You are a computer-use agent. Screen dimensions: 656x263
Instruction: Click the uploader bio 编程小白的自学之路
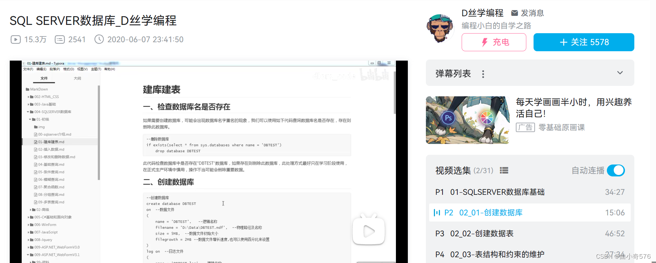coord(496,26)
